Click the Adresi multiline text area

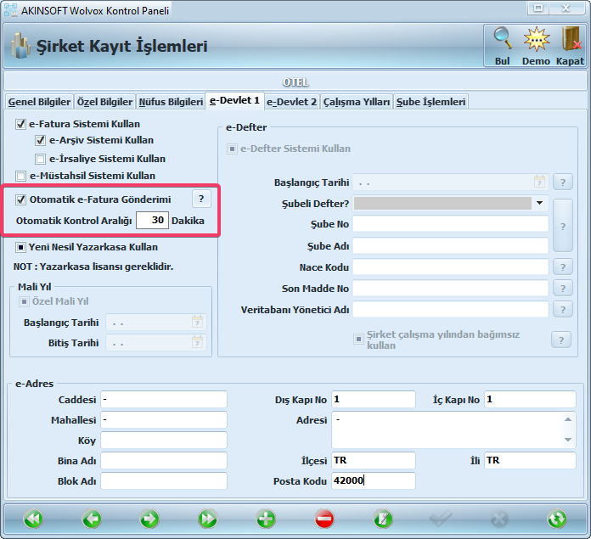[453, 430]
